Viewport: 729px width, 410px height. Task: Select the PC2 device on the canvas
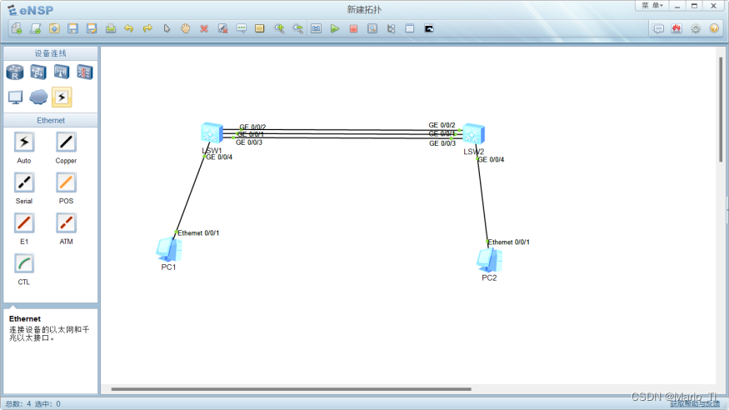pos(488,260)
